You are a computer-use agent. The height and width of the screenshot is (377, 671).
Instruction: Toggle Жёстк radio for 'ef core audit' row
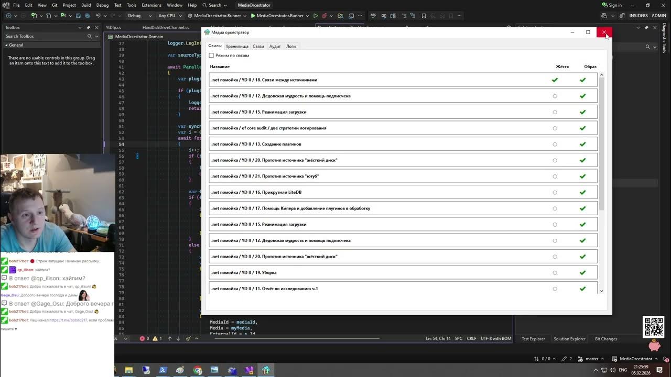555,128
